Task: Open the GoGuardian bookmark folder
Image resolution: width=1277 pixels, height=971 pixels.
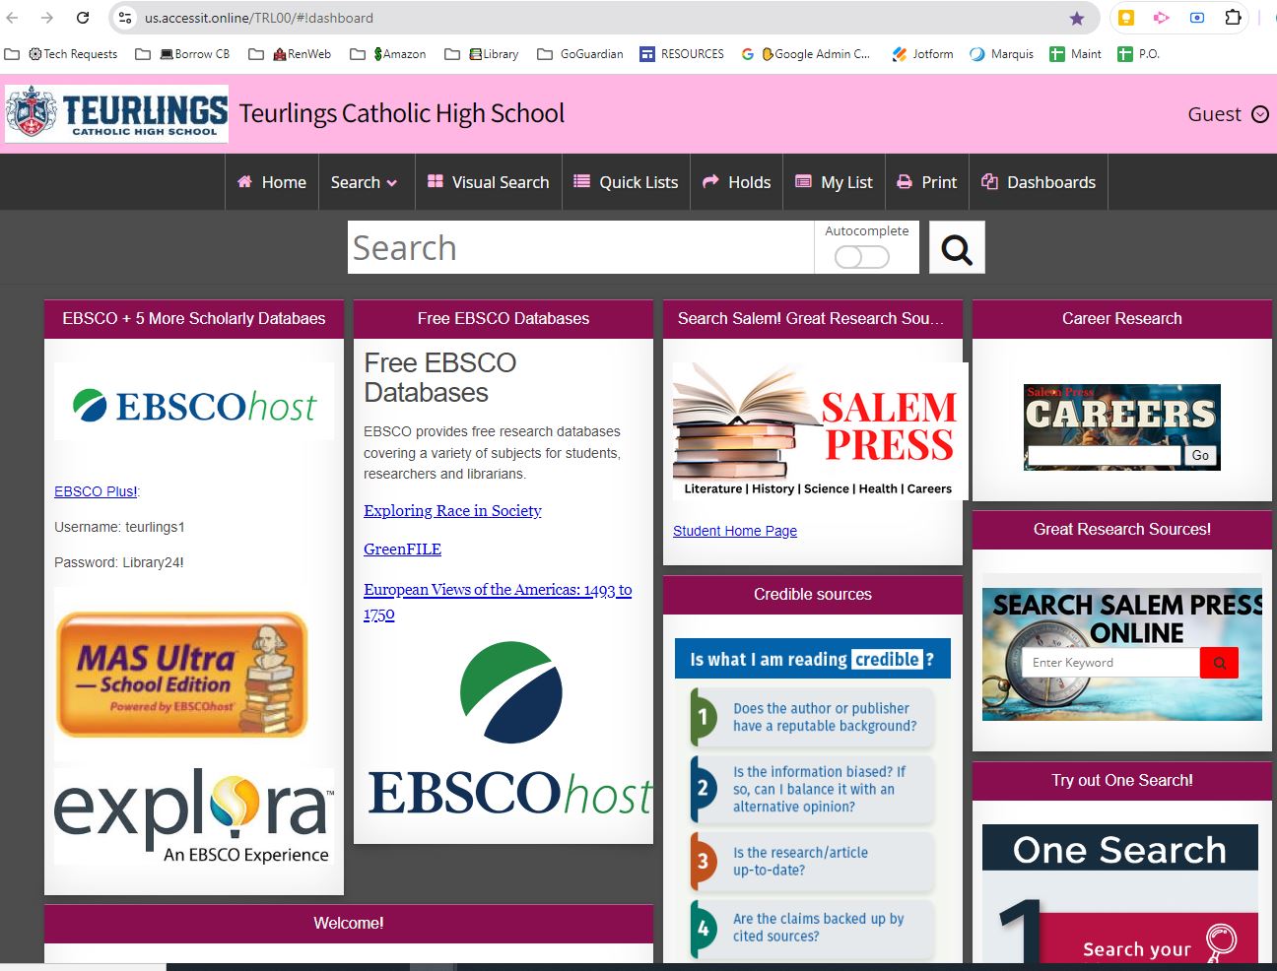Action: pos(580,54)
